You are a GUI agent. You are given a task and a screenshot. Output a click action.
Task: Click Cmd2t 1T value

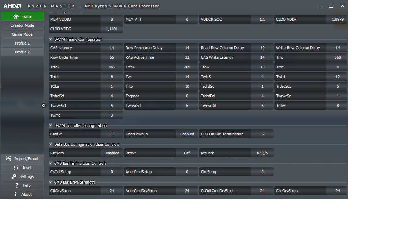(112, 134)
